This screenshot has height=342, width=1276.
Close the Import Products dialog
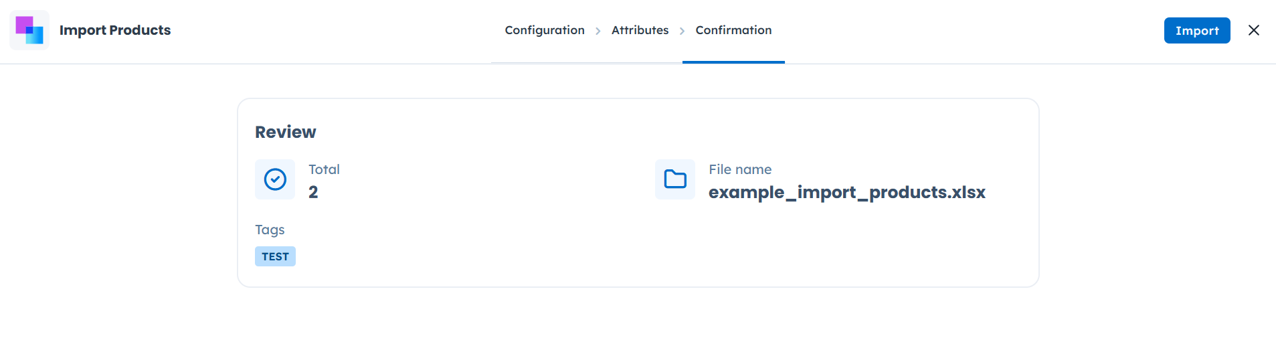1253,30
